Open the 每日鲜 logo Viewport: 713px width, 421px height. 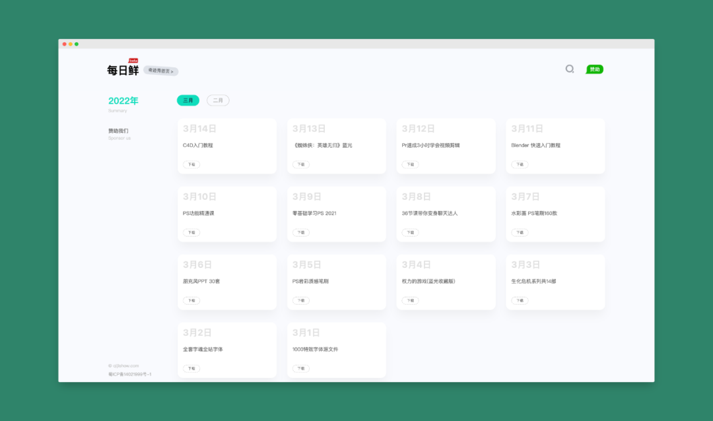123,70
